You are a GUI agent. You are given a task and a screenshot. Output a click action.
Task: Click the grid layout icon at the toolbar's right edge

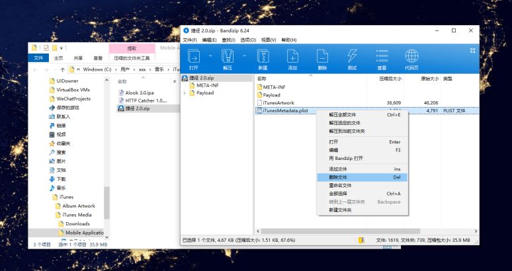472,50
